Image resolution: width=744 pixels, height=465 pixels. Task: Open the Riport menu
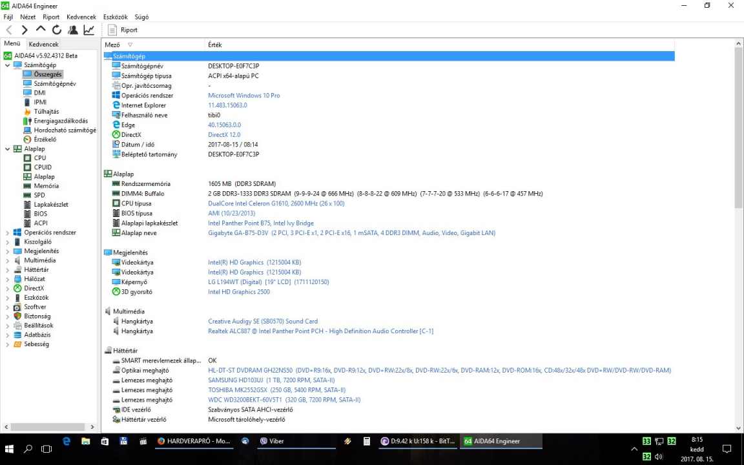(x=51, y=17)
